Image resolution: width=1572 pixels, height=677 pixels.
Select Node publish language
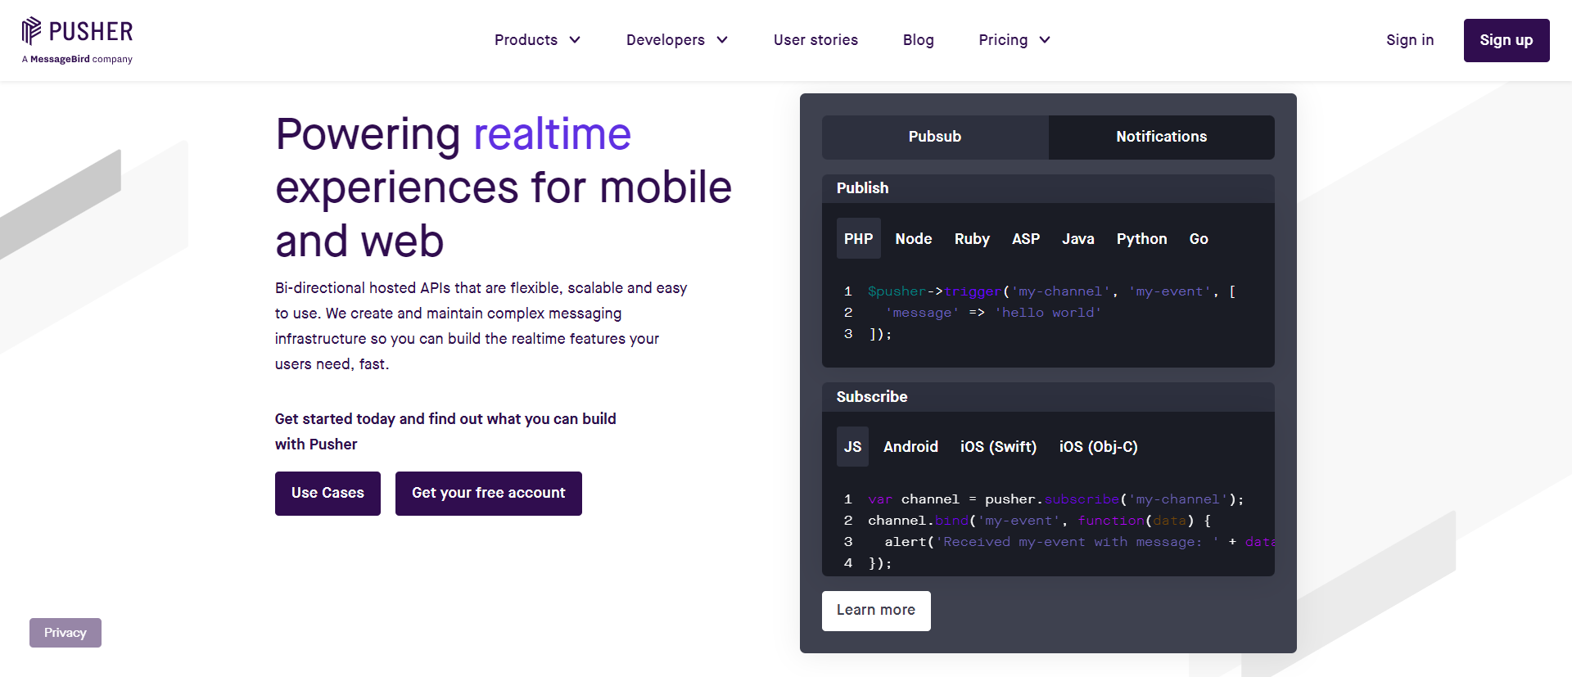click(x=914, y=238)
